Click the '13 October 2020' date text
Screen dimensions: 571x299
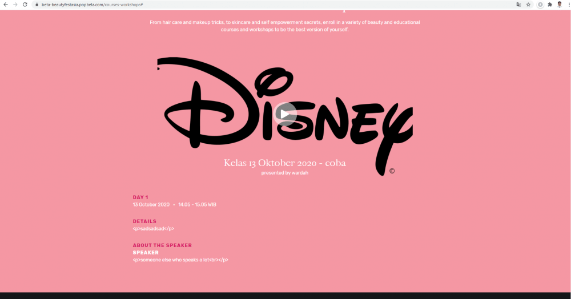[151, 204]
